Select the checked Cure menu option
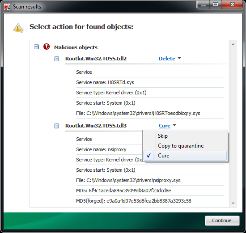Screen dimensions: 246x233 click(185, 156)
